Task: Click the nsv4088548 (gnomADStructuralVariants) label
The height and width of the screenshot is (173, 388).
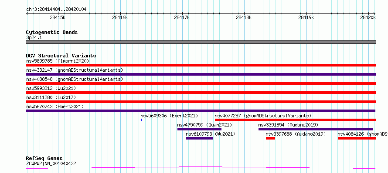Action: point(75,79)
